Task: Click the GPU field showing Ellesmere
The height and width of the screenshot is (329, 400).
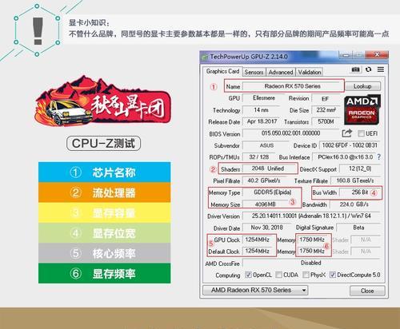Action: 264,98
